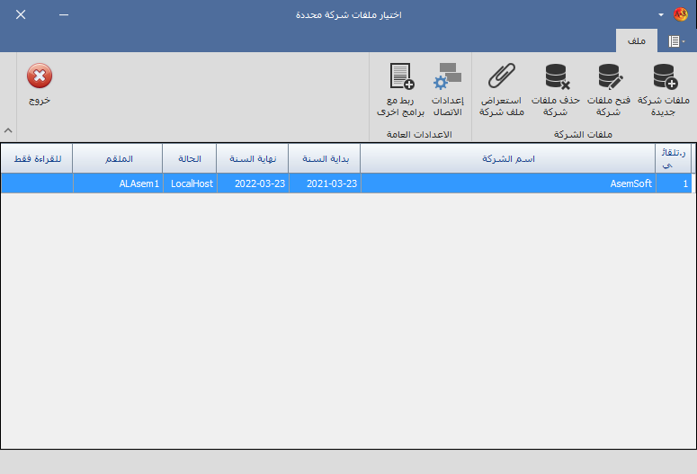
Task: Close the company files selection window
Action: click(21, 15)
